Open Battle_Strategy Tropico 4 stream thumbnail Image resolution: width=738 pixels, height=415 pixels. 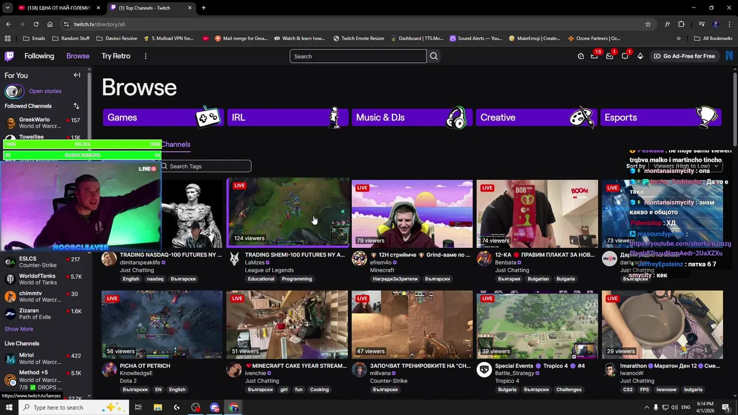pyautogui.click(x=537, y=325)
